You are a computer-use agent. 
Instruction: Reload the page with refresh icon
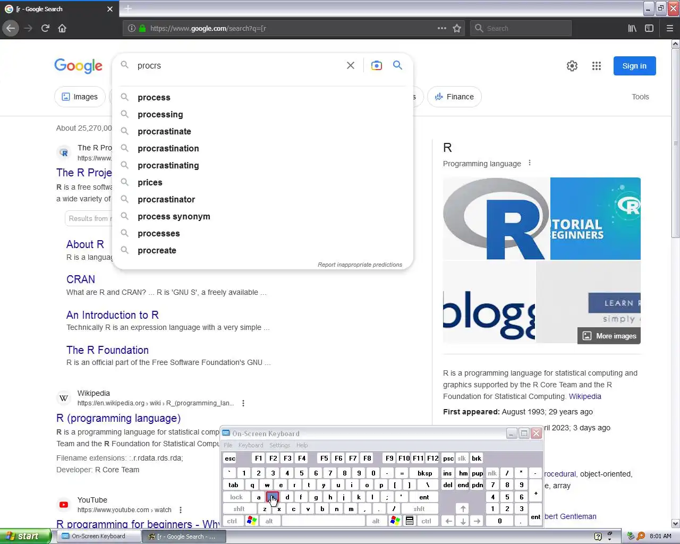tap(45, 28)
